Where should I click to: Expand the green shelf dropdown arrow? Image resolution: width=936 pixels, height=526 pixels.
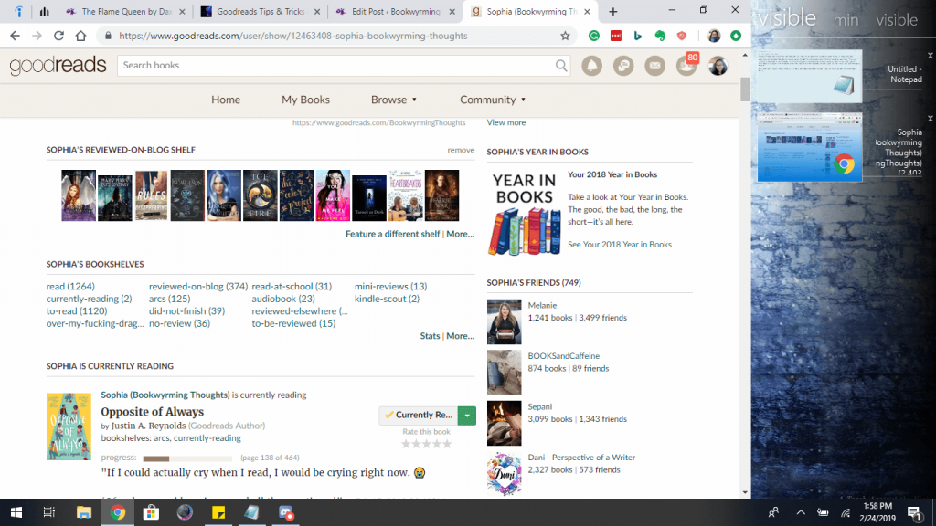[x=467, y=415]
